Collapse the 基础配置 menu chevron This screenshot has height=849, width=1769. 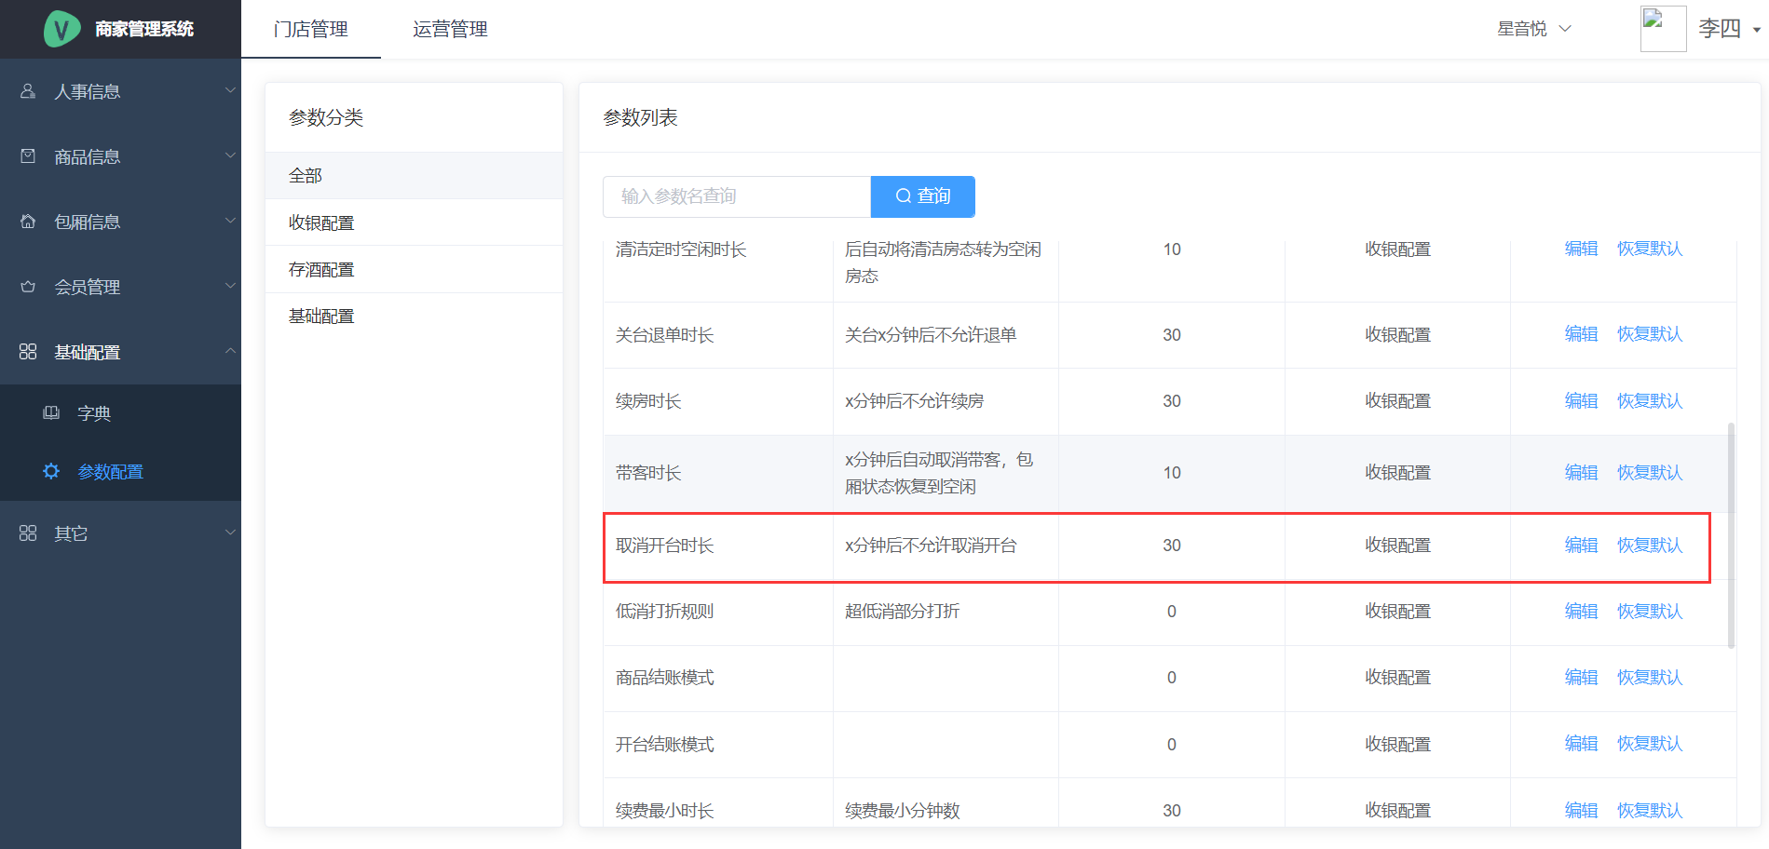pos(230,351)
